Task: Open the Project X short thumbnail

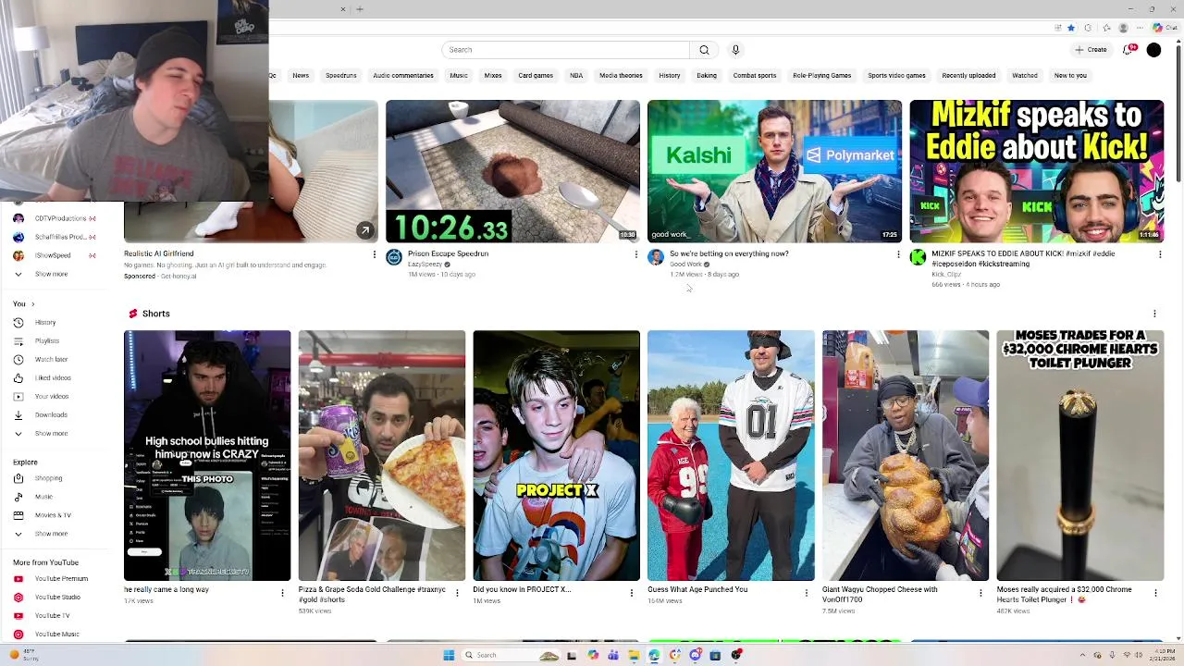Action: [556, 455]
